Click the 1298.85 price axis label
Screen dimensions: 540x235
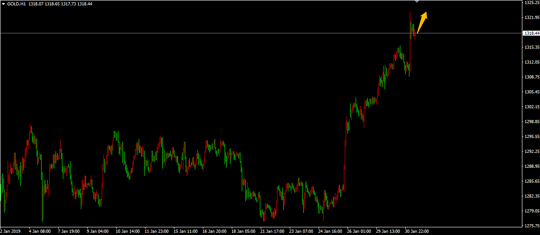532,122
